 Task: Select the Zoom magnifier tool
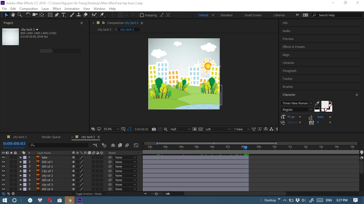pos(19,15)
